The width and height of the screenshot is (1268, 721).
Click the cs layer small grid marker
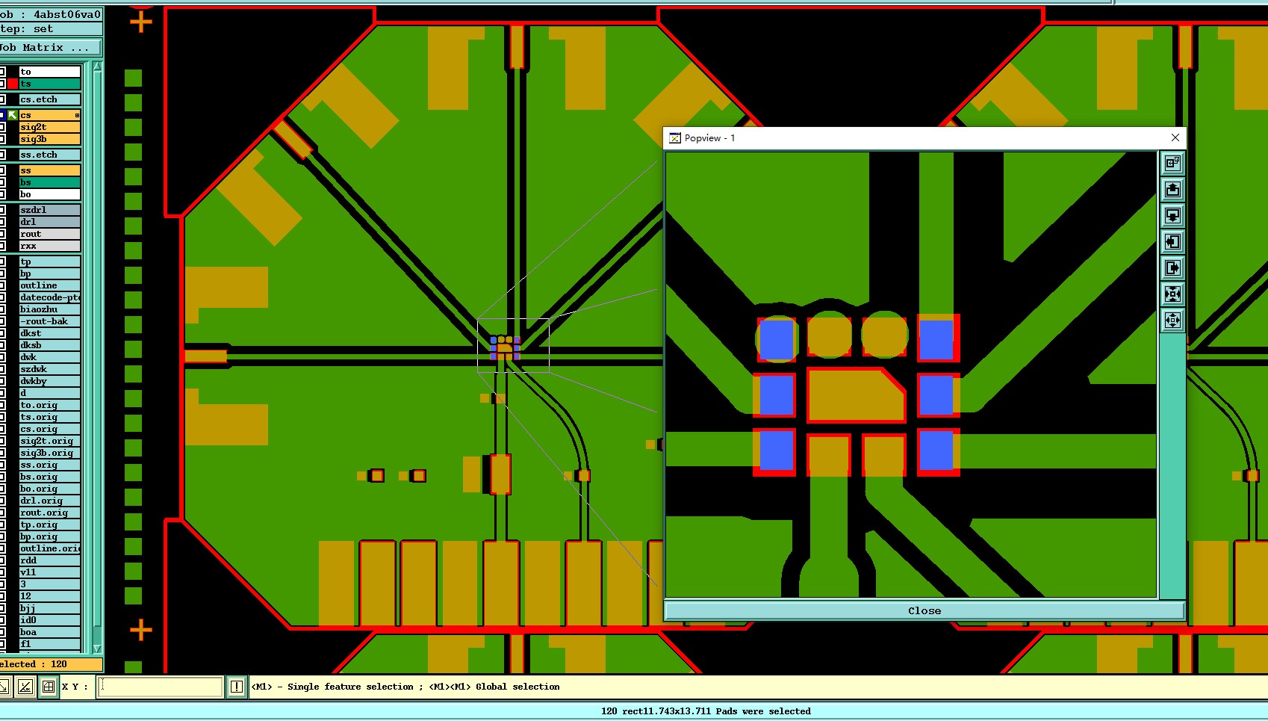(x=77, y=115)
